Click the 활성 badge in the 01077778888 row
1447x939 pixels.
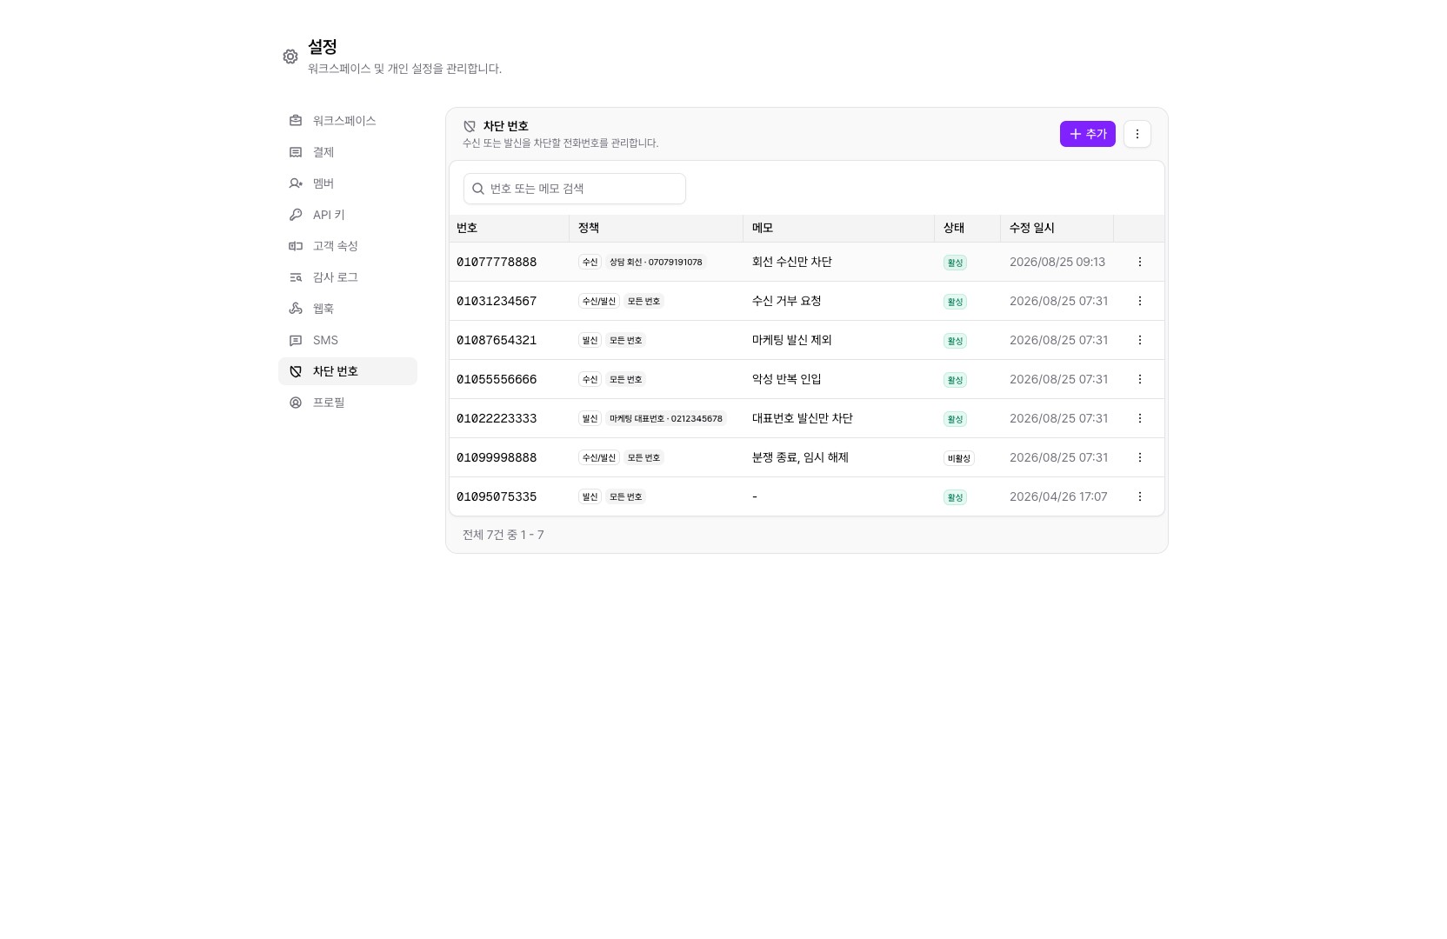point(955,263)
